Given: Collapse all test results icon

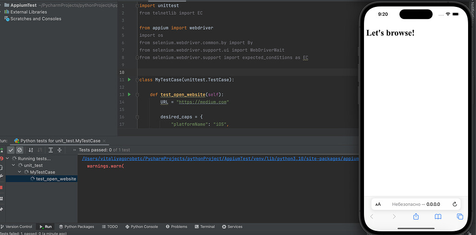Looking at the screenshot, I should click(x=59, y=150).
